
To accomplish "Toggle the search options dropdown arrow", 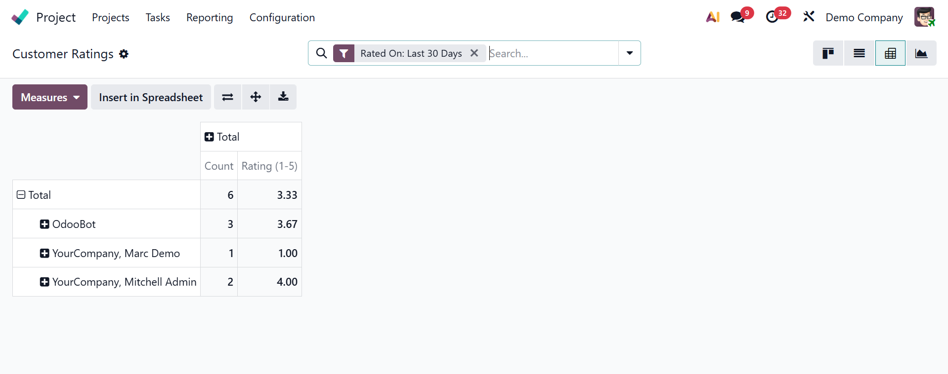I will pos(629,53).
